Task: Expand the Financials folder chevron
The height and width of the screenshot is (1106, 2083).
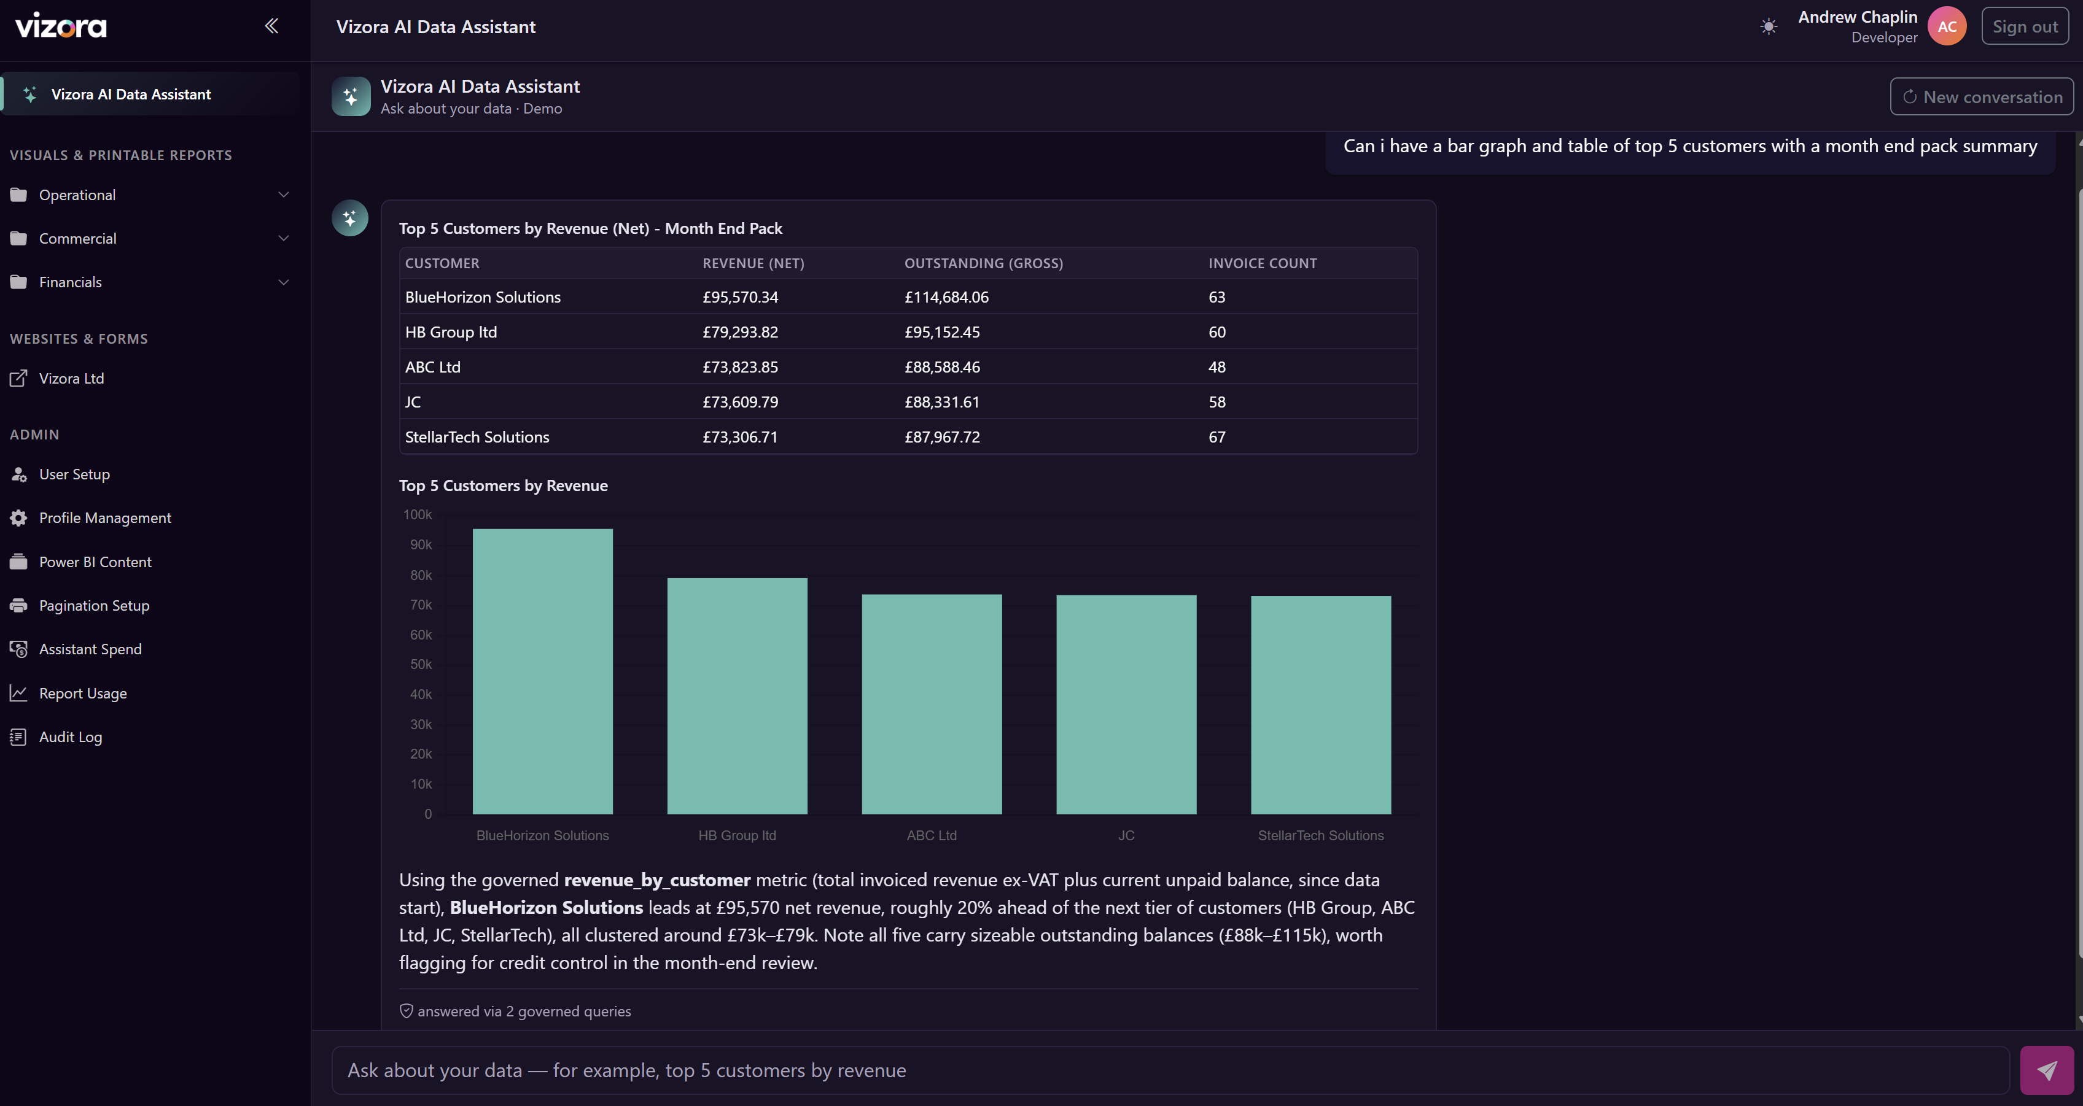Action: (283, 282)
